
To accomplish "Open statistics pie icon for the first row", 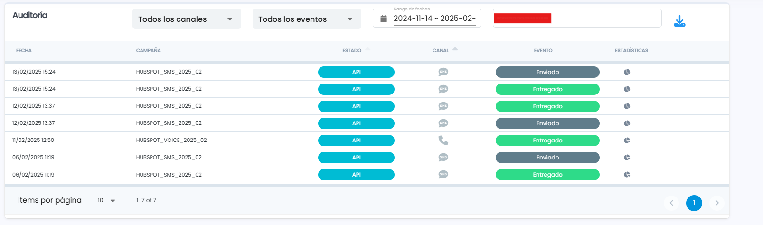I will point(627,72).
